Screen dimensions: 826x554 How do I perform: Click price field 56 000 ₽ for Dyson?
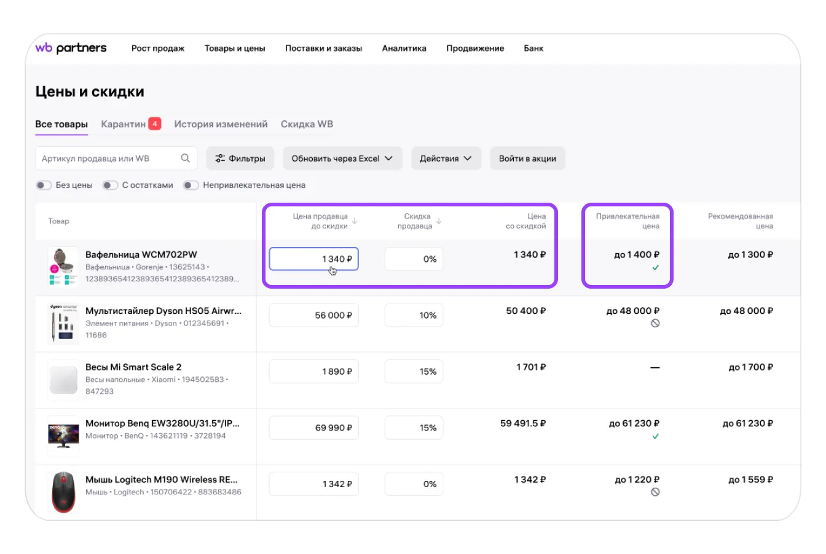tap(313, 315)
